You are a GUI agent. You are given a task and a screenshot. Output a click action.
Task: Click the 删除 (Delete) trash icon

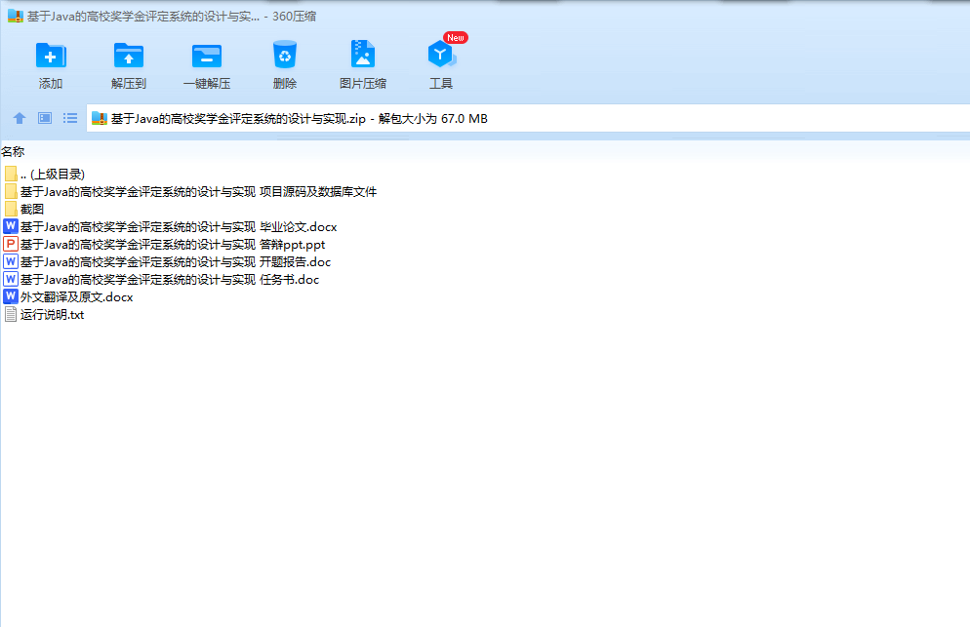(x=285, y=55)
